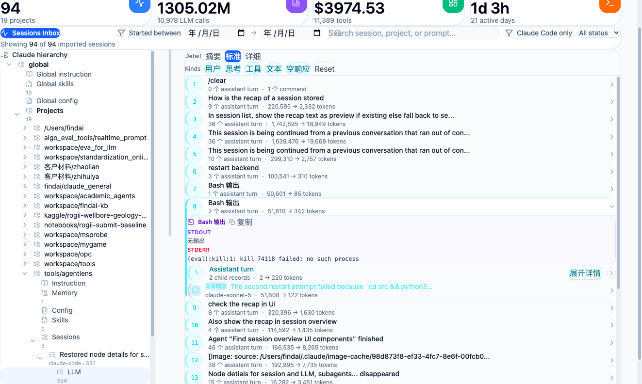Click the copy icon next to 复制
Image resolution: width=642 pixels, height=384 pixels.
click(x=232, y=222)
